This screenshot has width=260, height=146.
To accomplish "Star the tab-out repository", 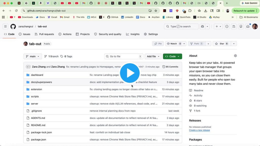I will click(222, 44).
